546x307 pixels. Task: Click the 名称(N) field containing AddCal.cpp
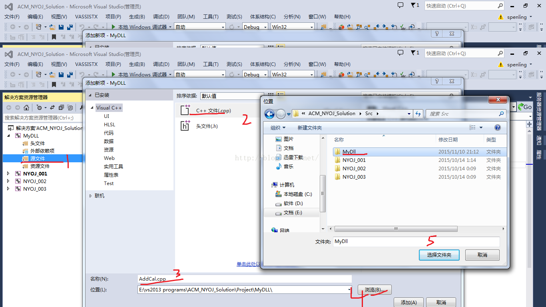click(245, 279)
